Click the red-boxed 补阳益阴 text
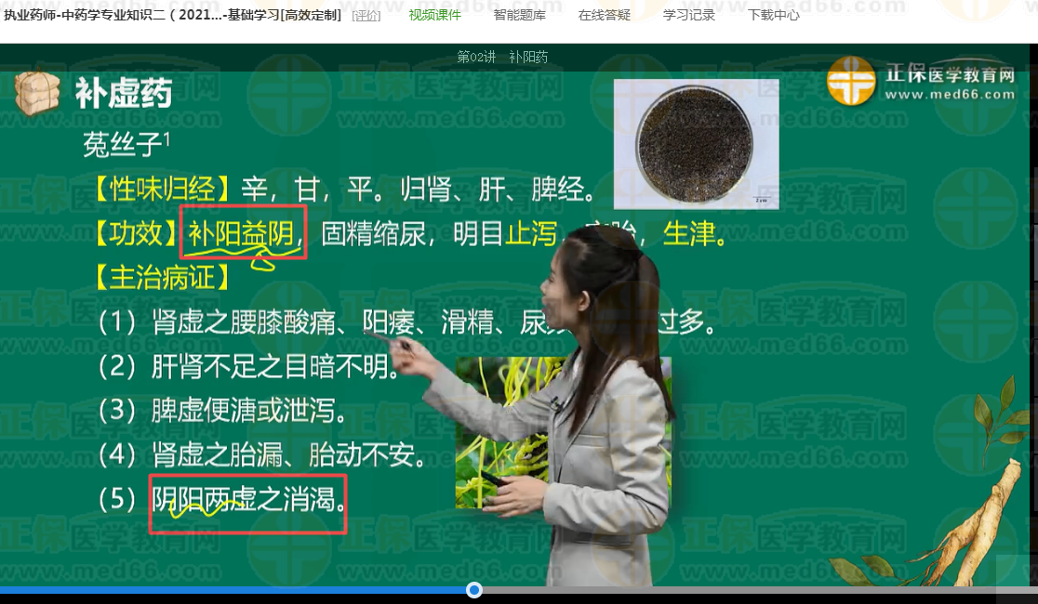Image resolution: width=1038 pixels, height=604 pixels. (x=242, y=235)
